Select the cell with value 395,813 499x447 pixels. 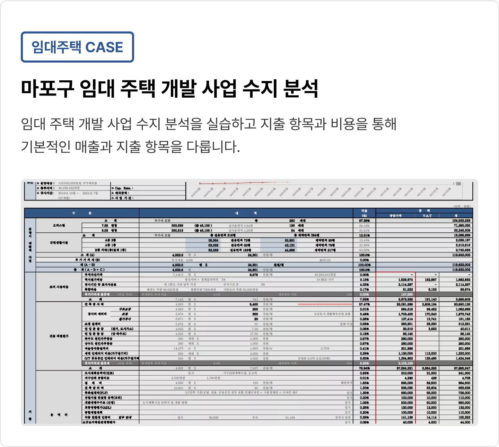(177, 230)
